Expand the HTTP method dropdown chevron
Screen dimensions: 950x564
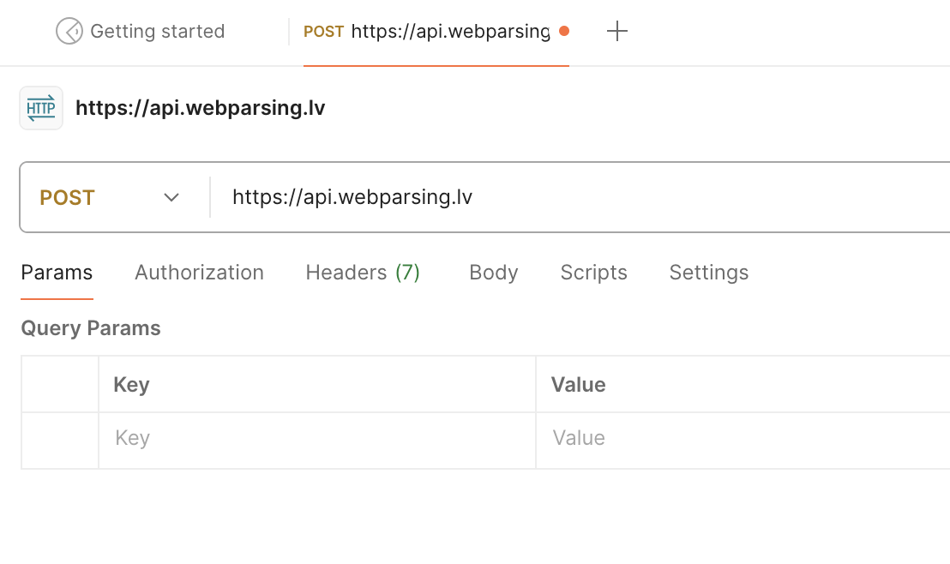[x=171, y=198]
